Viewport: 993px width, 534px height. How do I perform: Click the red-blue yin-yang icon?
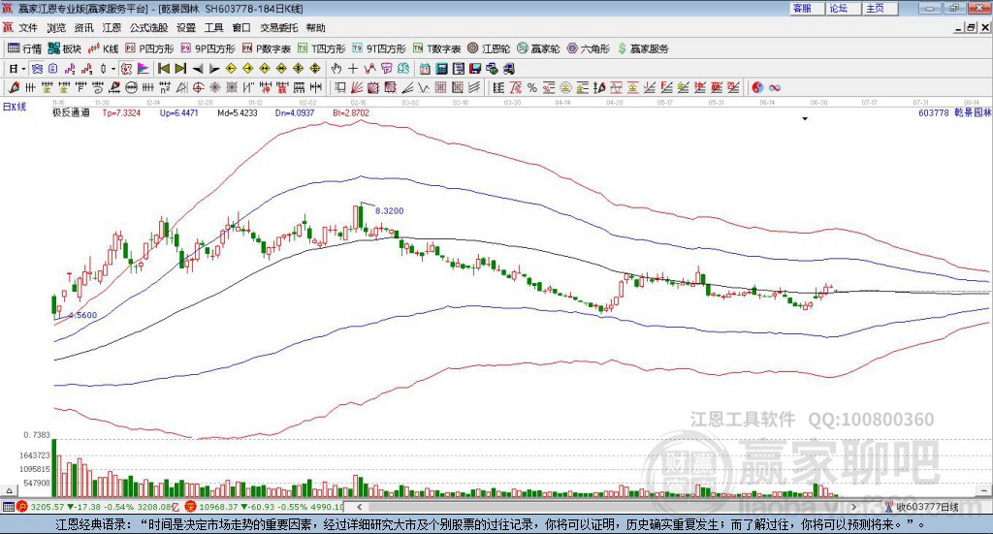(x=757, y=88)
